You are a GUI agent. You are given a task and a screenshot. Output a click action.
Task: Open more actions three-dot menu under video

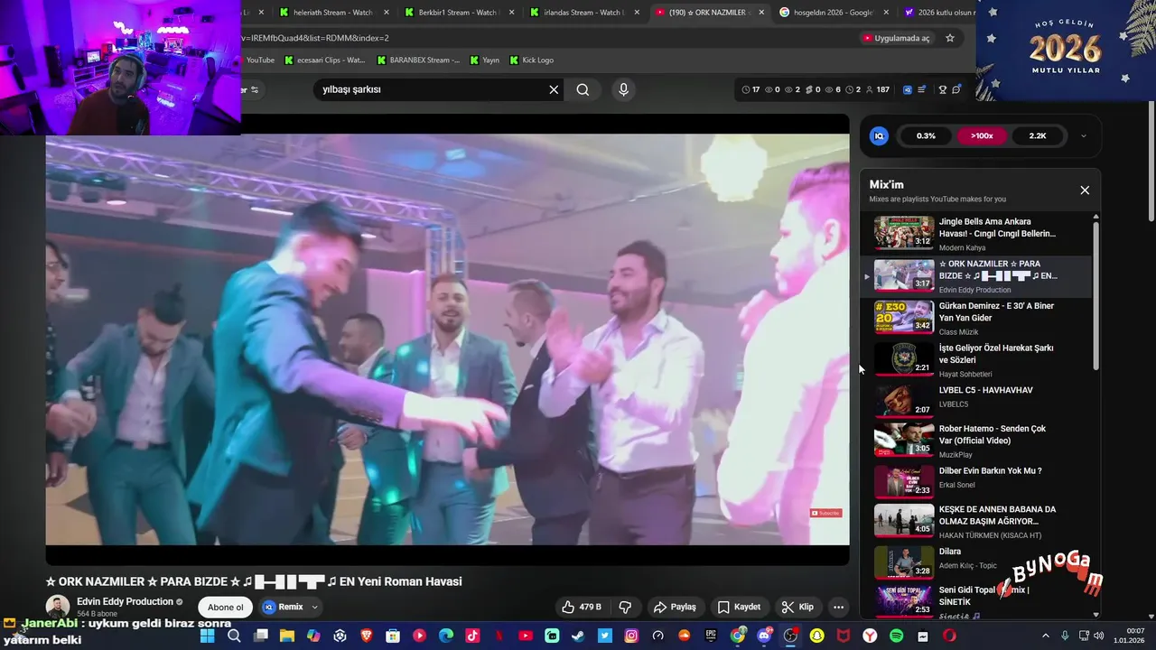coord(838,607)
